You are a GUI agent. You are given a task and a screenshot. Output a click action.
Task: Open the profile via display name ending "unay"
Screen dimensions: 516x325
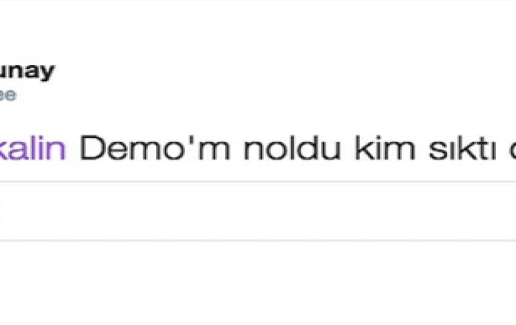27,71
